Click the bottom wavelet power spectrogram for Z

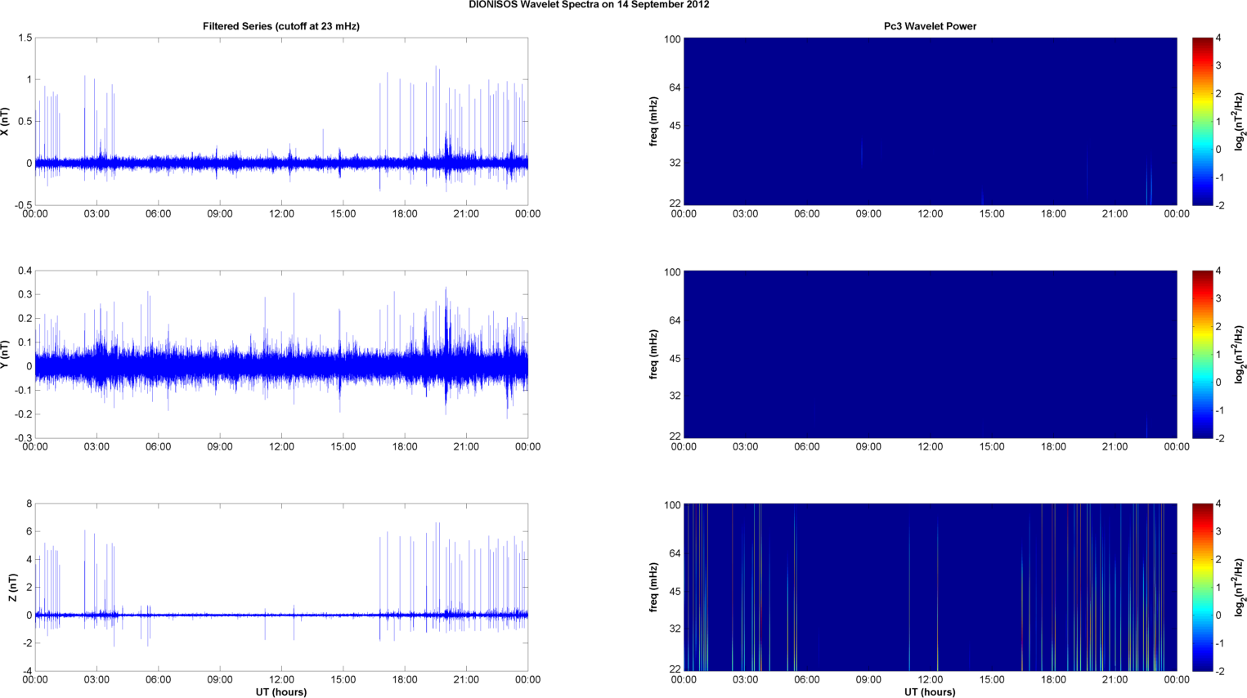(x=930, y=588)
